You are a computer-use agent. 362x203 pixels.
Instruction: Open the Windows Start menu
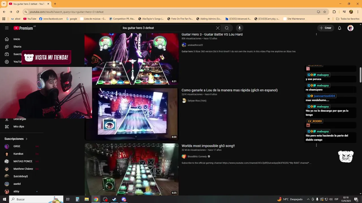tap(5, 199)
